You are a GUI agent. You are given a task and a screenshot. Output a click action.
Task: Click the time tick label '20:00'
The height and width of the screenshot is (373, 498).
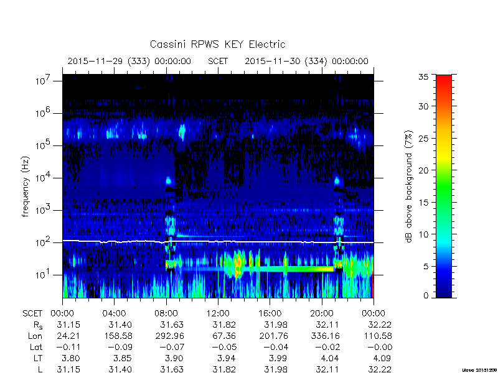(x=322, y=313)
